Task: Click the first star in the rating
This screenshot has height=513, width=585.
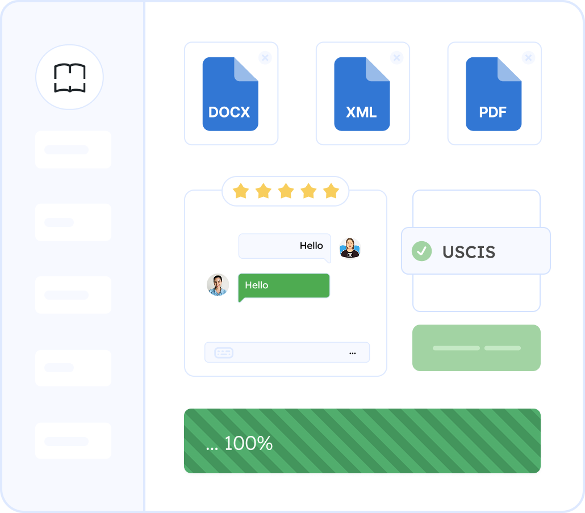Action: [241, 191]
